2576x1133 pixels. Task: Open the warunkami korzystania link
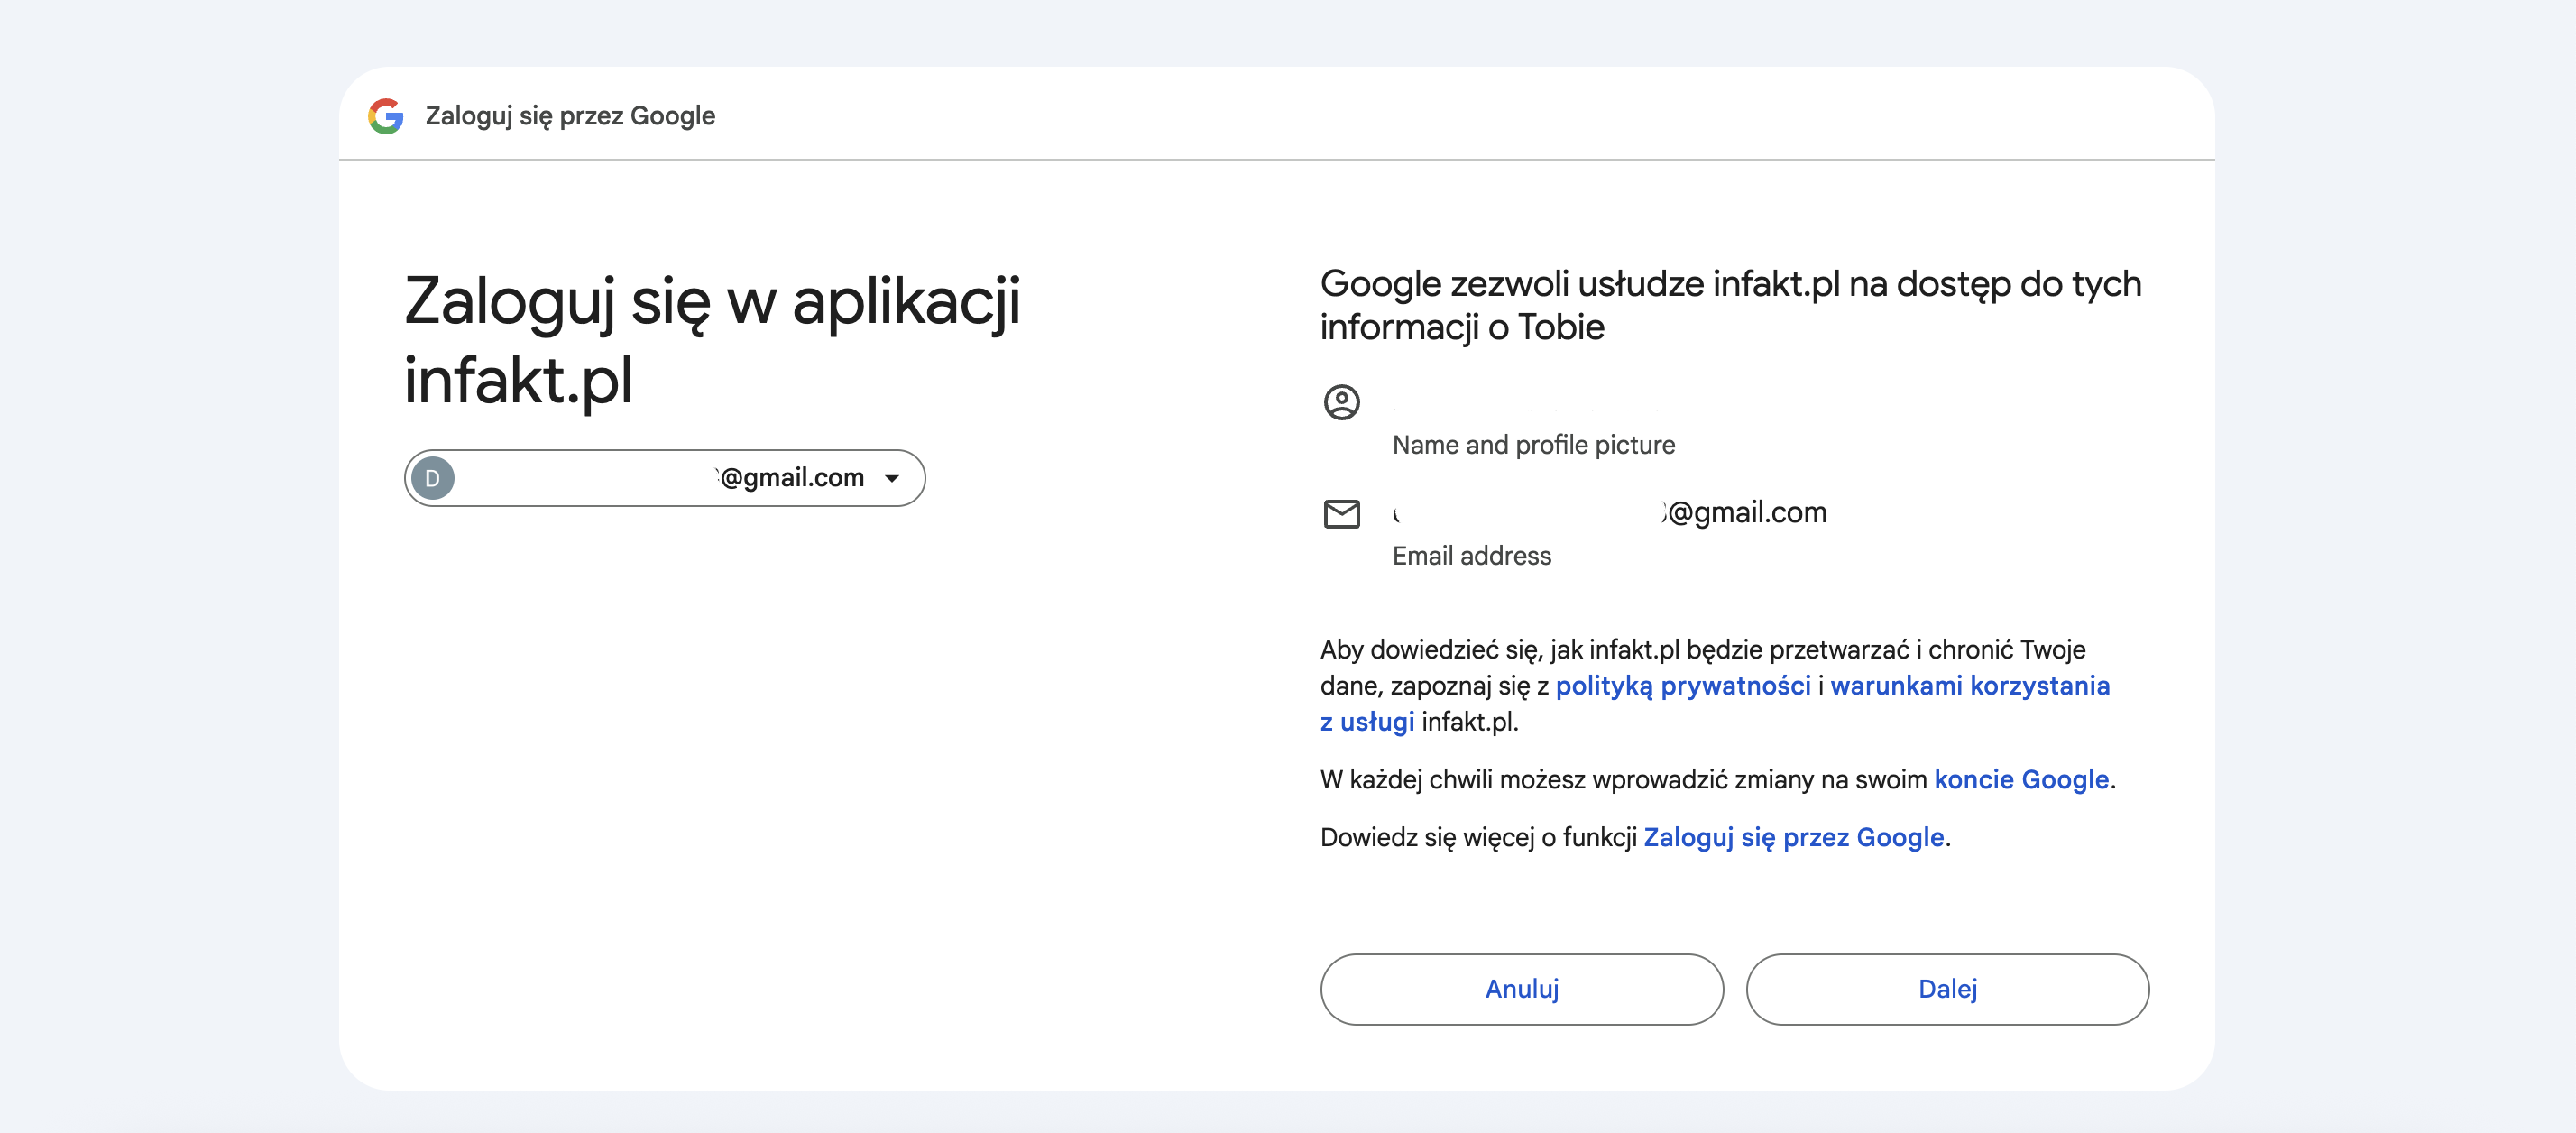click(1970, 686)
